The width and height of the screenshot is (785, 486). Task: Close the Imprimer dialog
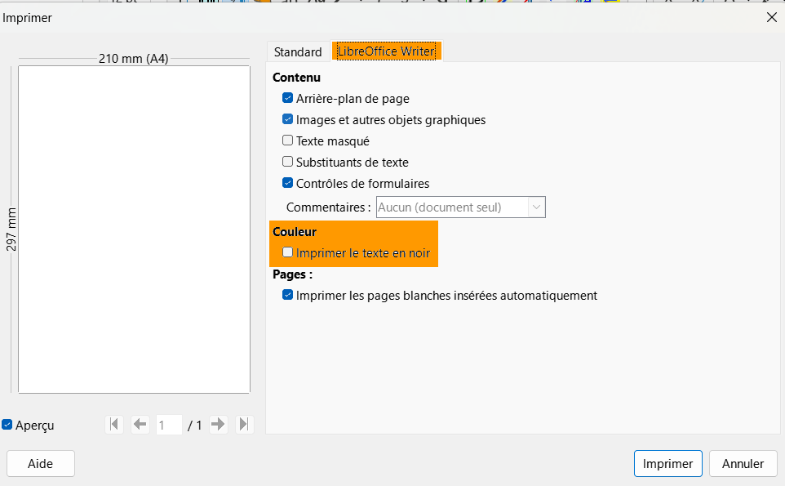(771, 17)
